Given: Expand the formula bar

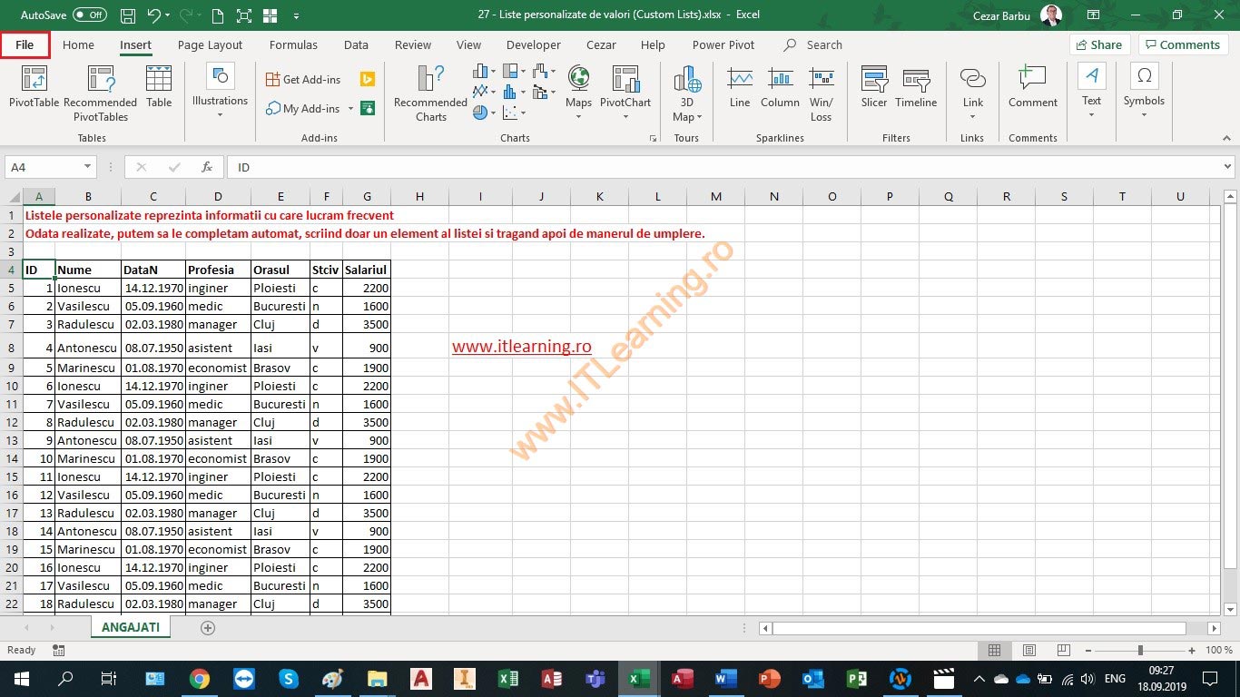Looking at the screenshot, I should [1228, 167].
